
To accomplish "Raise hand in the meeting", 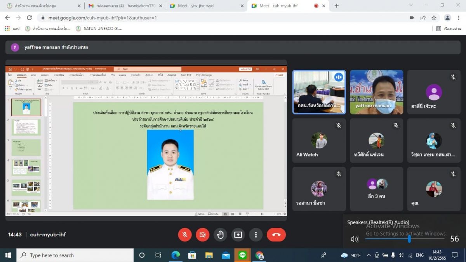I will 220,235.
